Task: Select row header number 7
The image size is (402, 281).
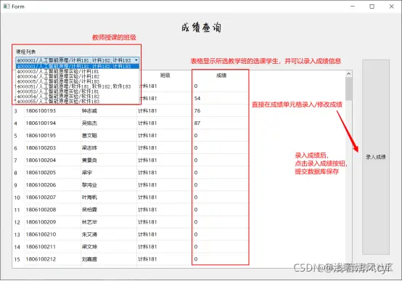Action: coord(18,160)
